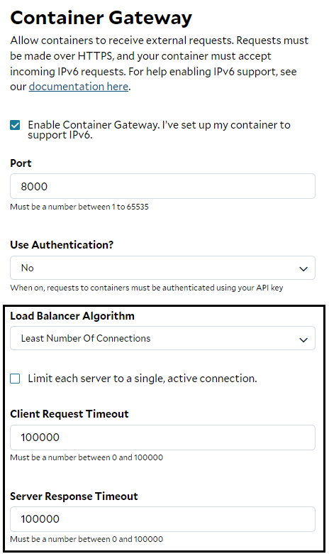This screenshot has width=329, height=554.
Task: Click the Port field label
Action: (x=21, y=163)
